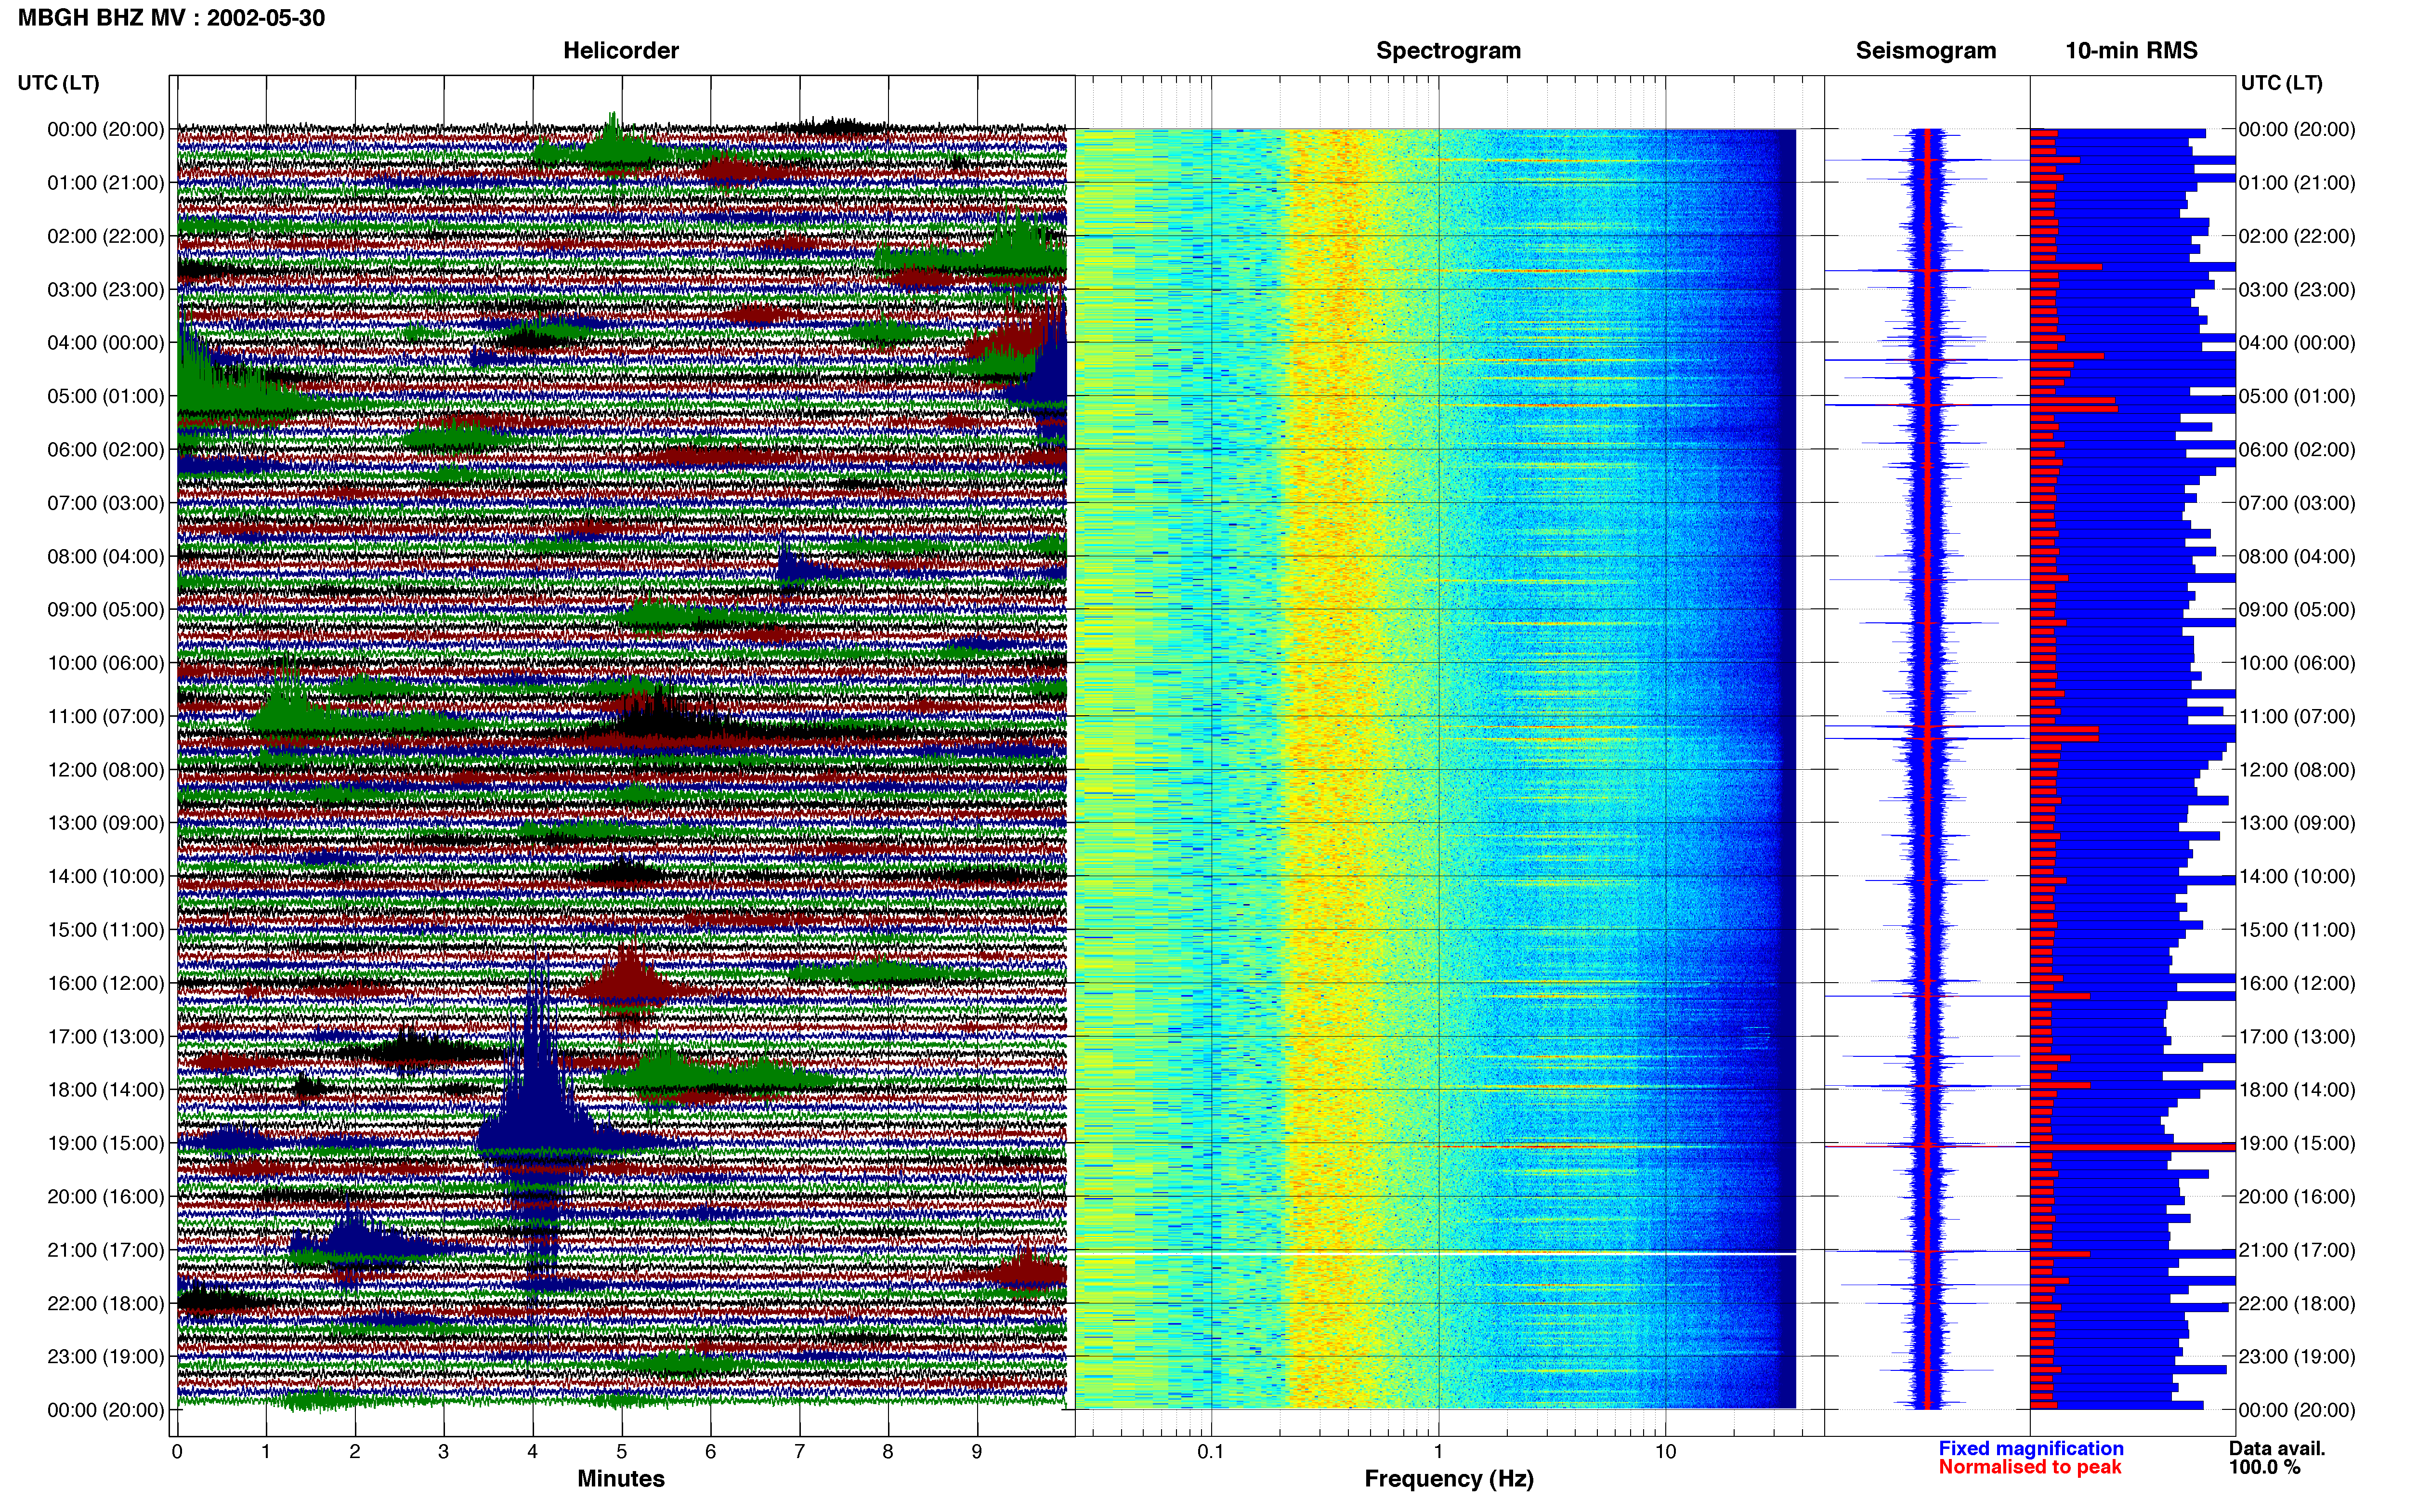The height and width of the screenshot is (1512, 2417).
Task: Select the 'Spectrogram' panel heading
Action: pos(1449,51)
